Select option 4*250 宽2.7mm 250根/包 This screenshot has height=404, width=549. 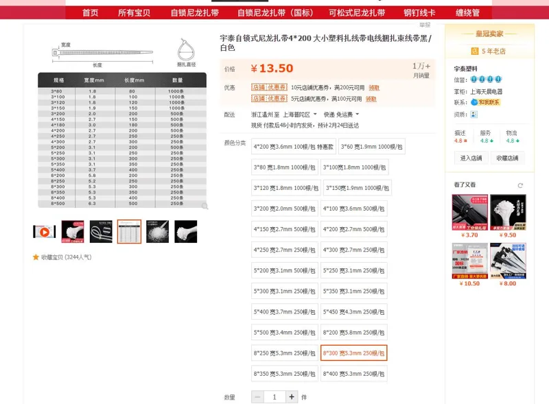tap(284, 250)
